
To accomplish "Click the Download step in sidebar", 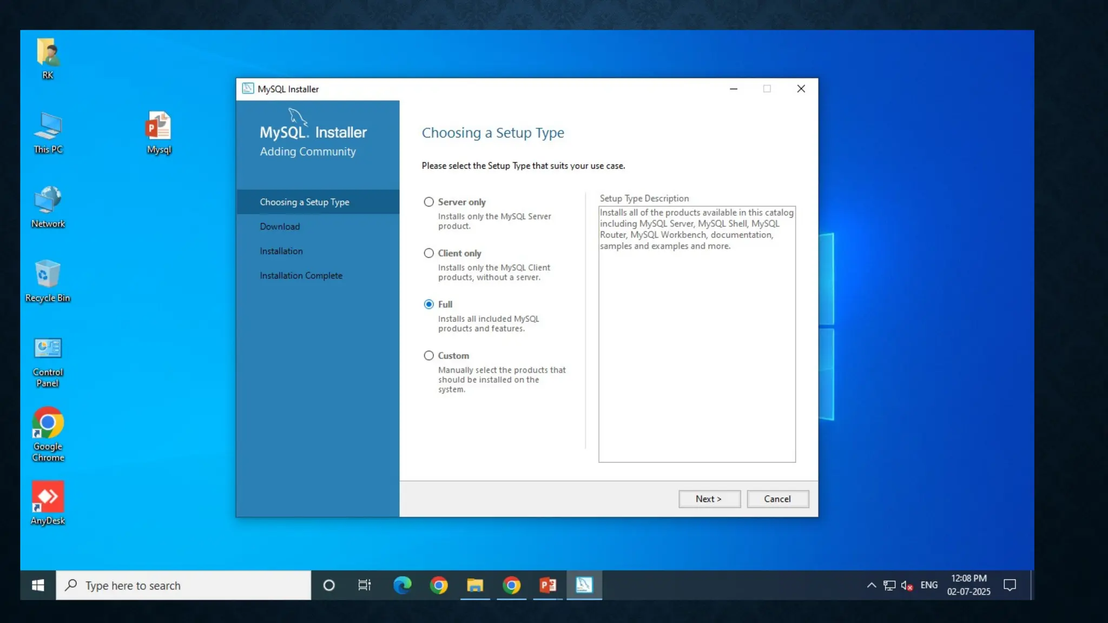I will point(280,227).
